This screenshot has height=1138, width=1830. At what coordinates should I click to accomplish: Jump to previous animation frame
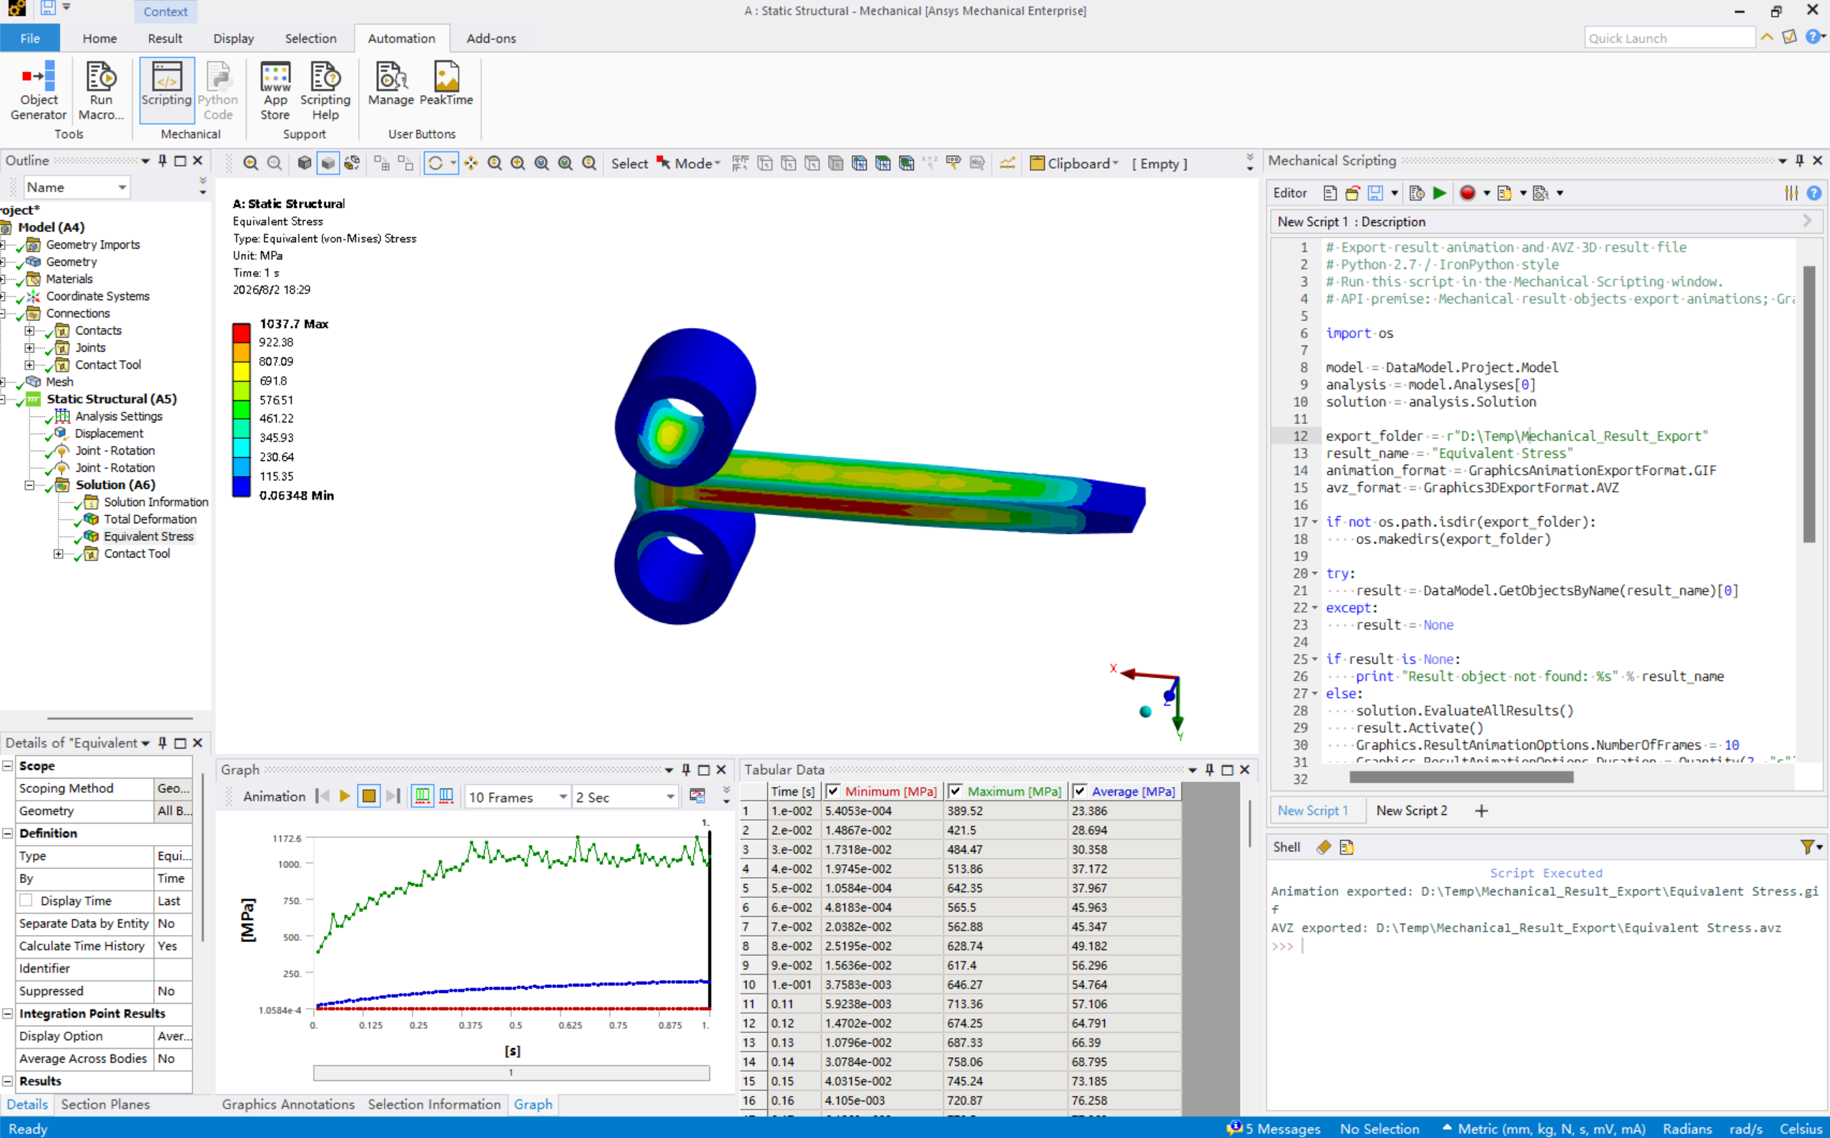coord(323,796)
